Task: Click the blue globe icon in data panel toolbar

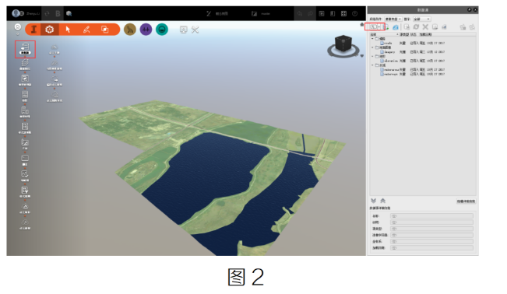Action: (x=396, y=27)
